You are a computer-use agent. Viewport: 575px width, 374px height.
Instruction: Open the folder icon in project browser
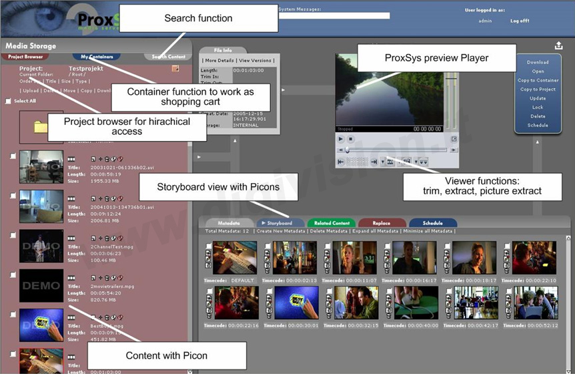coord(40,128)
